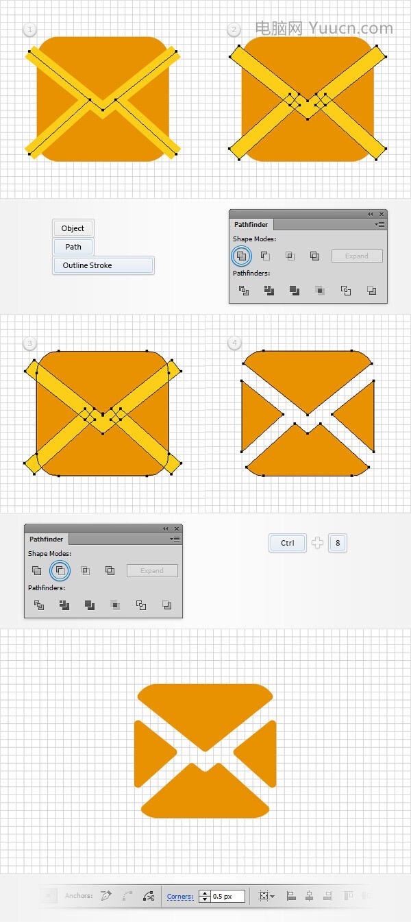The height and width of the screenshot is (922, 411).
Task: Click Outline in the upper Pathfinder panel
Action: 346,291
